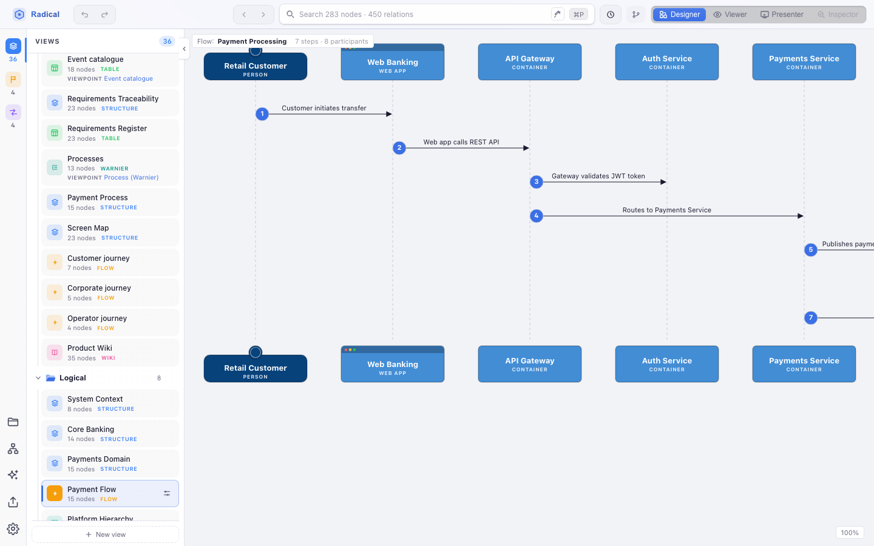Open the Screen Map view

tap(110, 232)
